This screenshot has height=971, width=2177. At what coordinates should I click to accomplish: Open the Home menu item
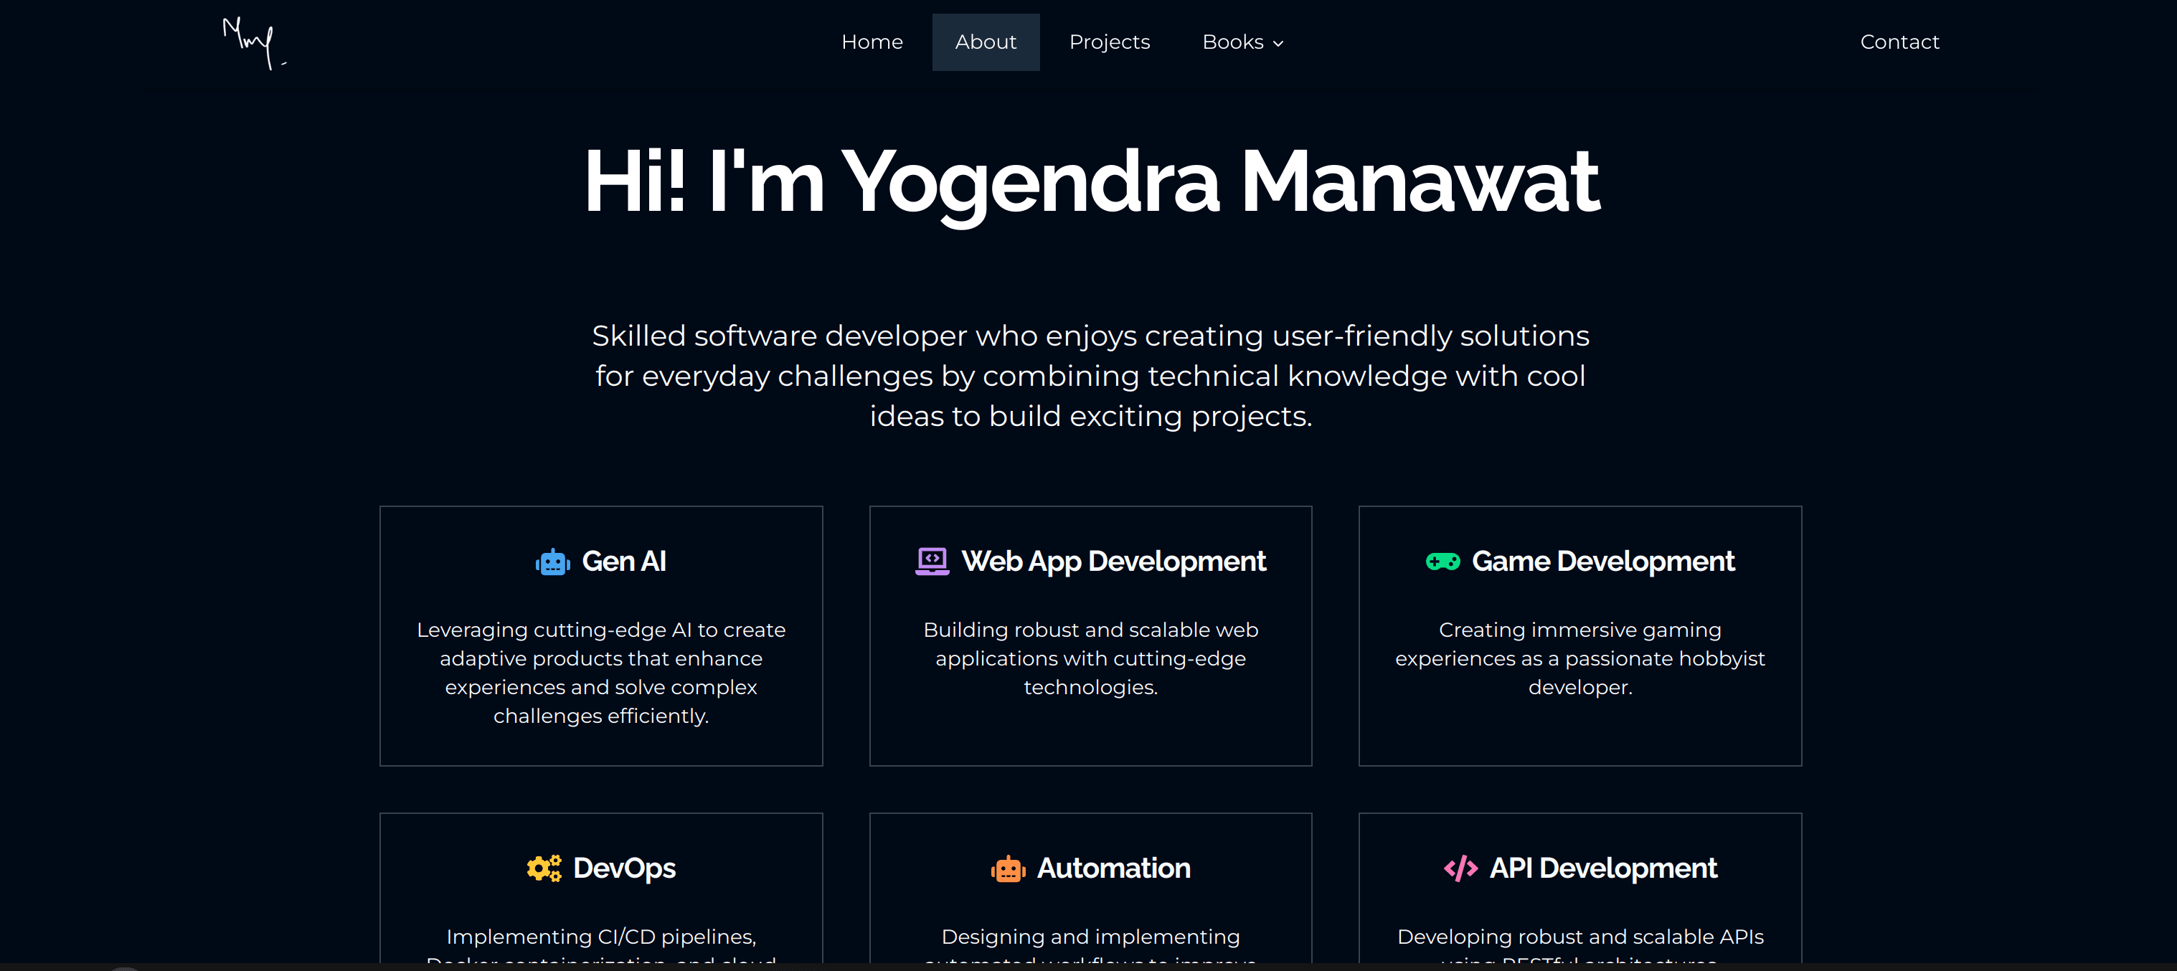click(872, 42)
